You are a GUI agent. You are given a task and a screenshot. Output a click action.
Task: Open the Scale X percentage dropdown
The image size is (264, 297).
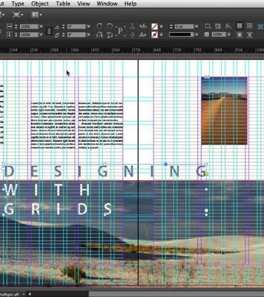click(41, 26)
